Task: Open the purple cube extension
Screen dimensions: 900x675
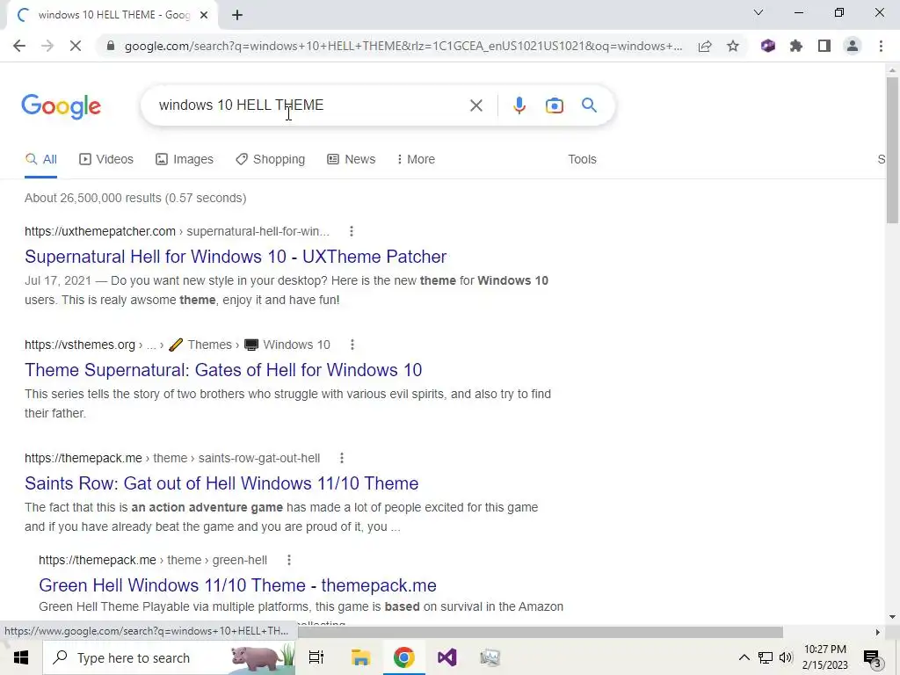Action: coord(768,46)
